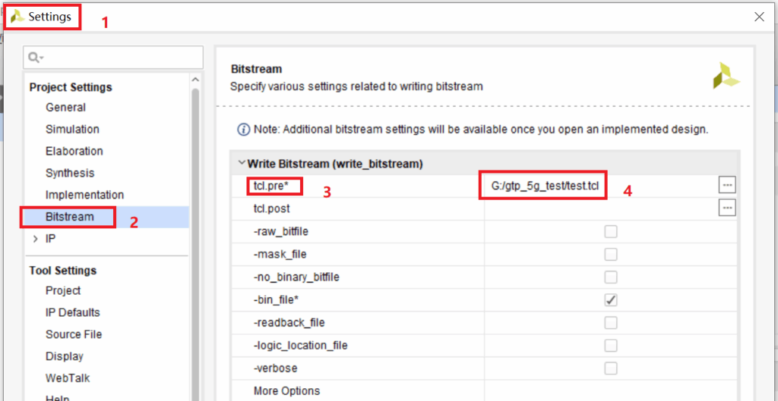This screenshot has width=778, height=401.
Task: Browse for tcl.pre file with ellipsis button
Action: (727, 185)
